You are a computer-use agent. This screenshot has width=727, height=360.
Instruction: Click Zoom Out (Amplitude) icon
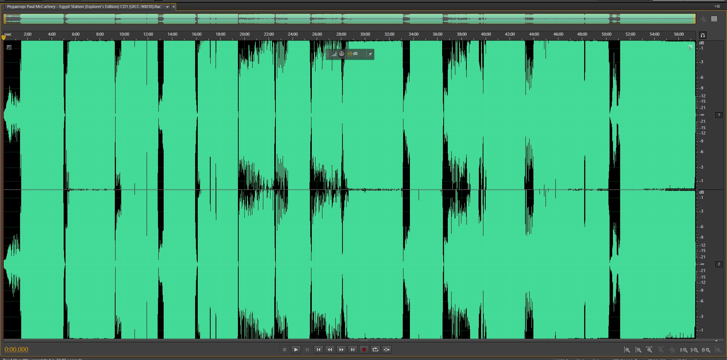coord(638,350)
